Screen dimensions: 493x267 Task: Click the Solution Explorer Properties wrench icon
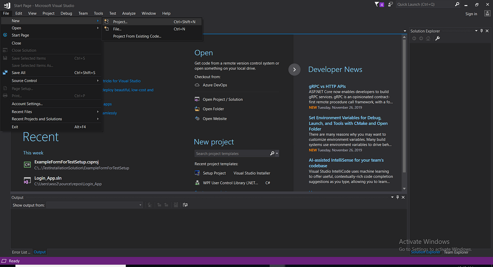(x=438, y=38)
